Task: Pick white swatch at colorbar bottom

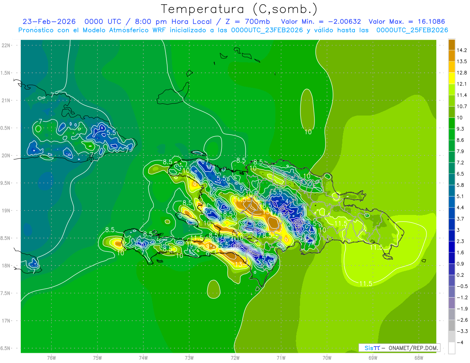Action: tap(452, 348)
